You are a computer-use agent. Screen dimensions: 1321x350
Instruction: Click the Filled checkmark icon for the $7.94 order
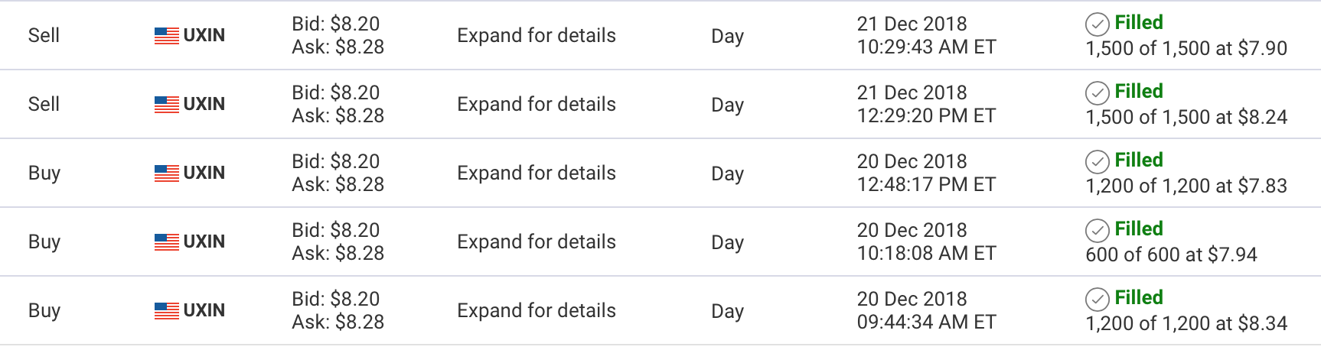pos(1098,232)
